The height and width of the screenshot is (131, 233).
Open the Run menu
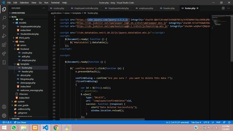(x=46, y=3)
